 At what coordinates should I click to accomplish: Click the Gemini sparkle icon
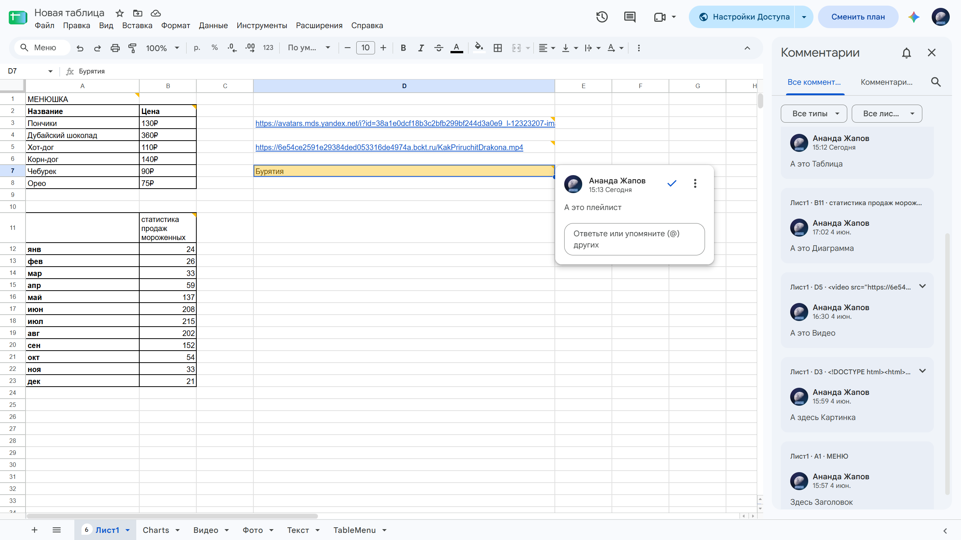click(913, 17)
